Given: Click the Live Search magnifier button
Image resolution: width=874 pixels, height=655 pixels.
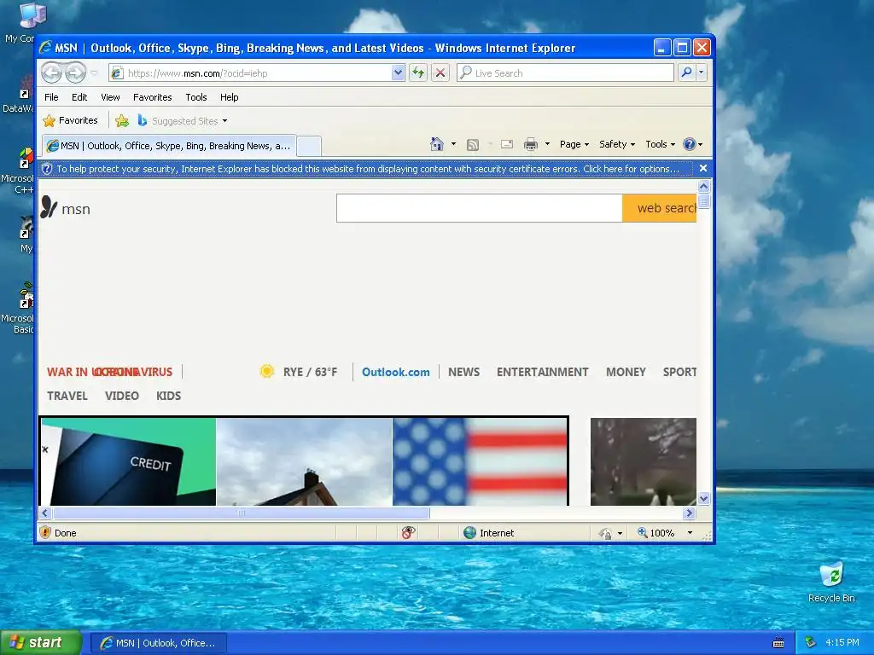Looking at the screenshot, I should [x=687, y=72].
